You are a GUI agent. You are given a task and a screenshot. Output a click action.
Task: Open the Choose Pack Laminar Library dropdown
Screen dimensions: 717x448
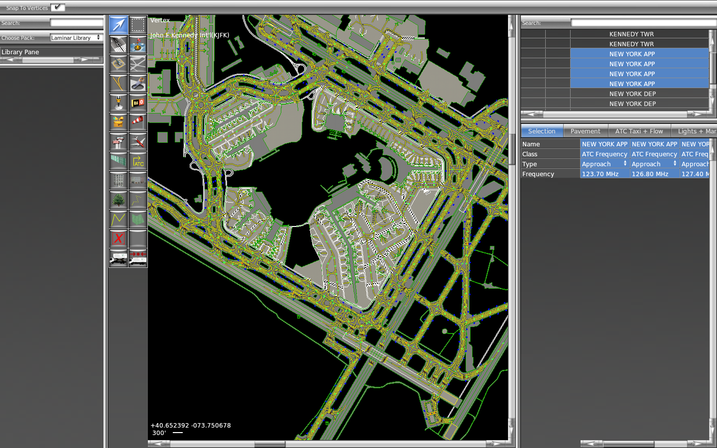coord(76,38)
